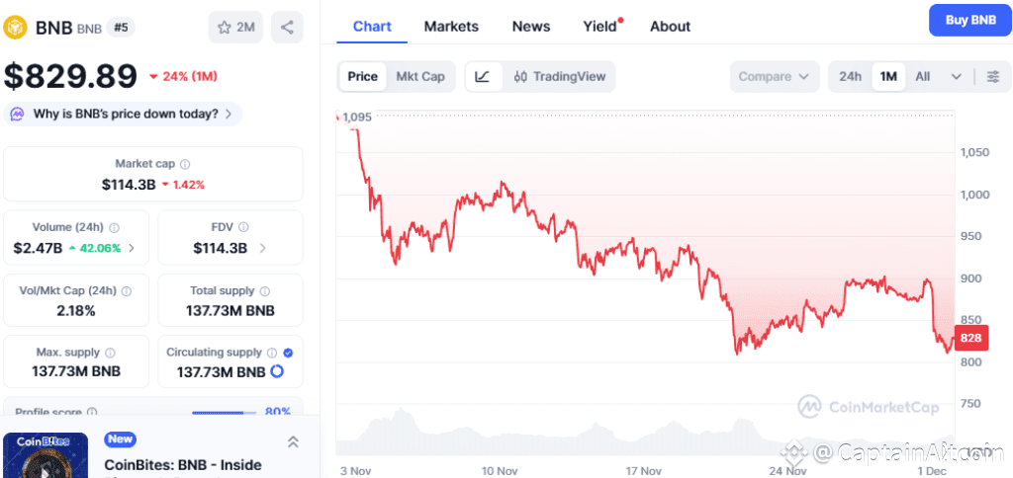Switch chart to Mkt Cap view
This screenshot has width=1013, height=478.
coord(419,76)
